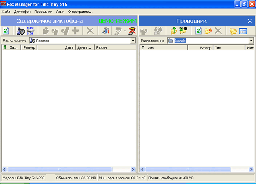Click the grayed hands-with-checkmark icon
Viewport: 256px width, 184px height.
point(65,31)
